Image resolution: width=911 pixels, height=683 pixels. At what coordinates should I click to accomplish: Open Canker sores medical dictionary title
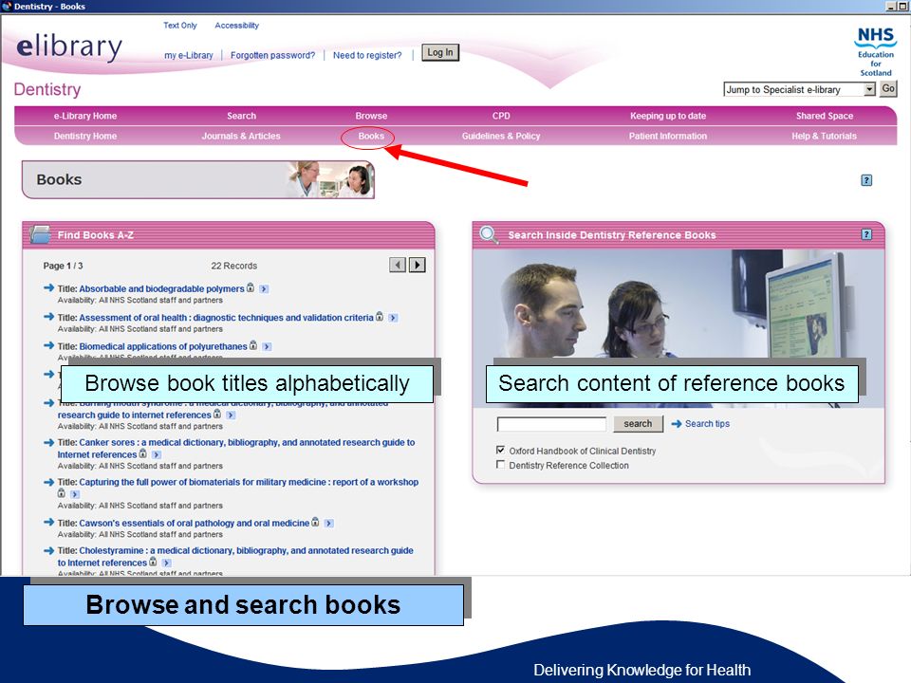[x=236, y=449]
